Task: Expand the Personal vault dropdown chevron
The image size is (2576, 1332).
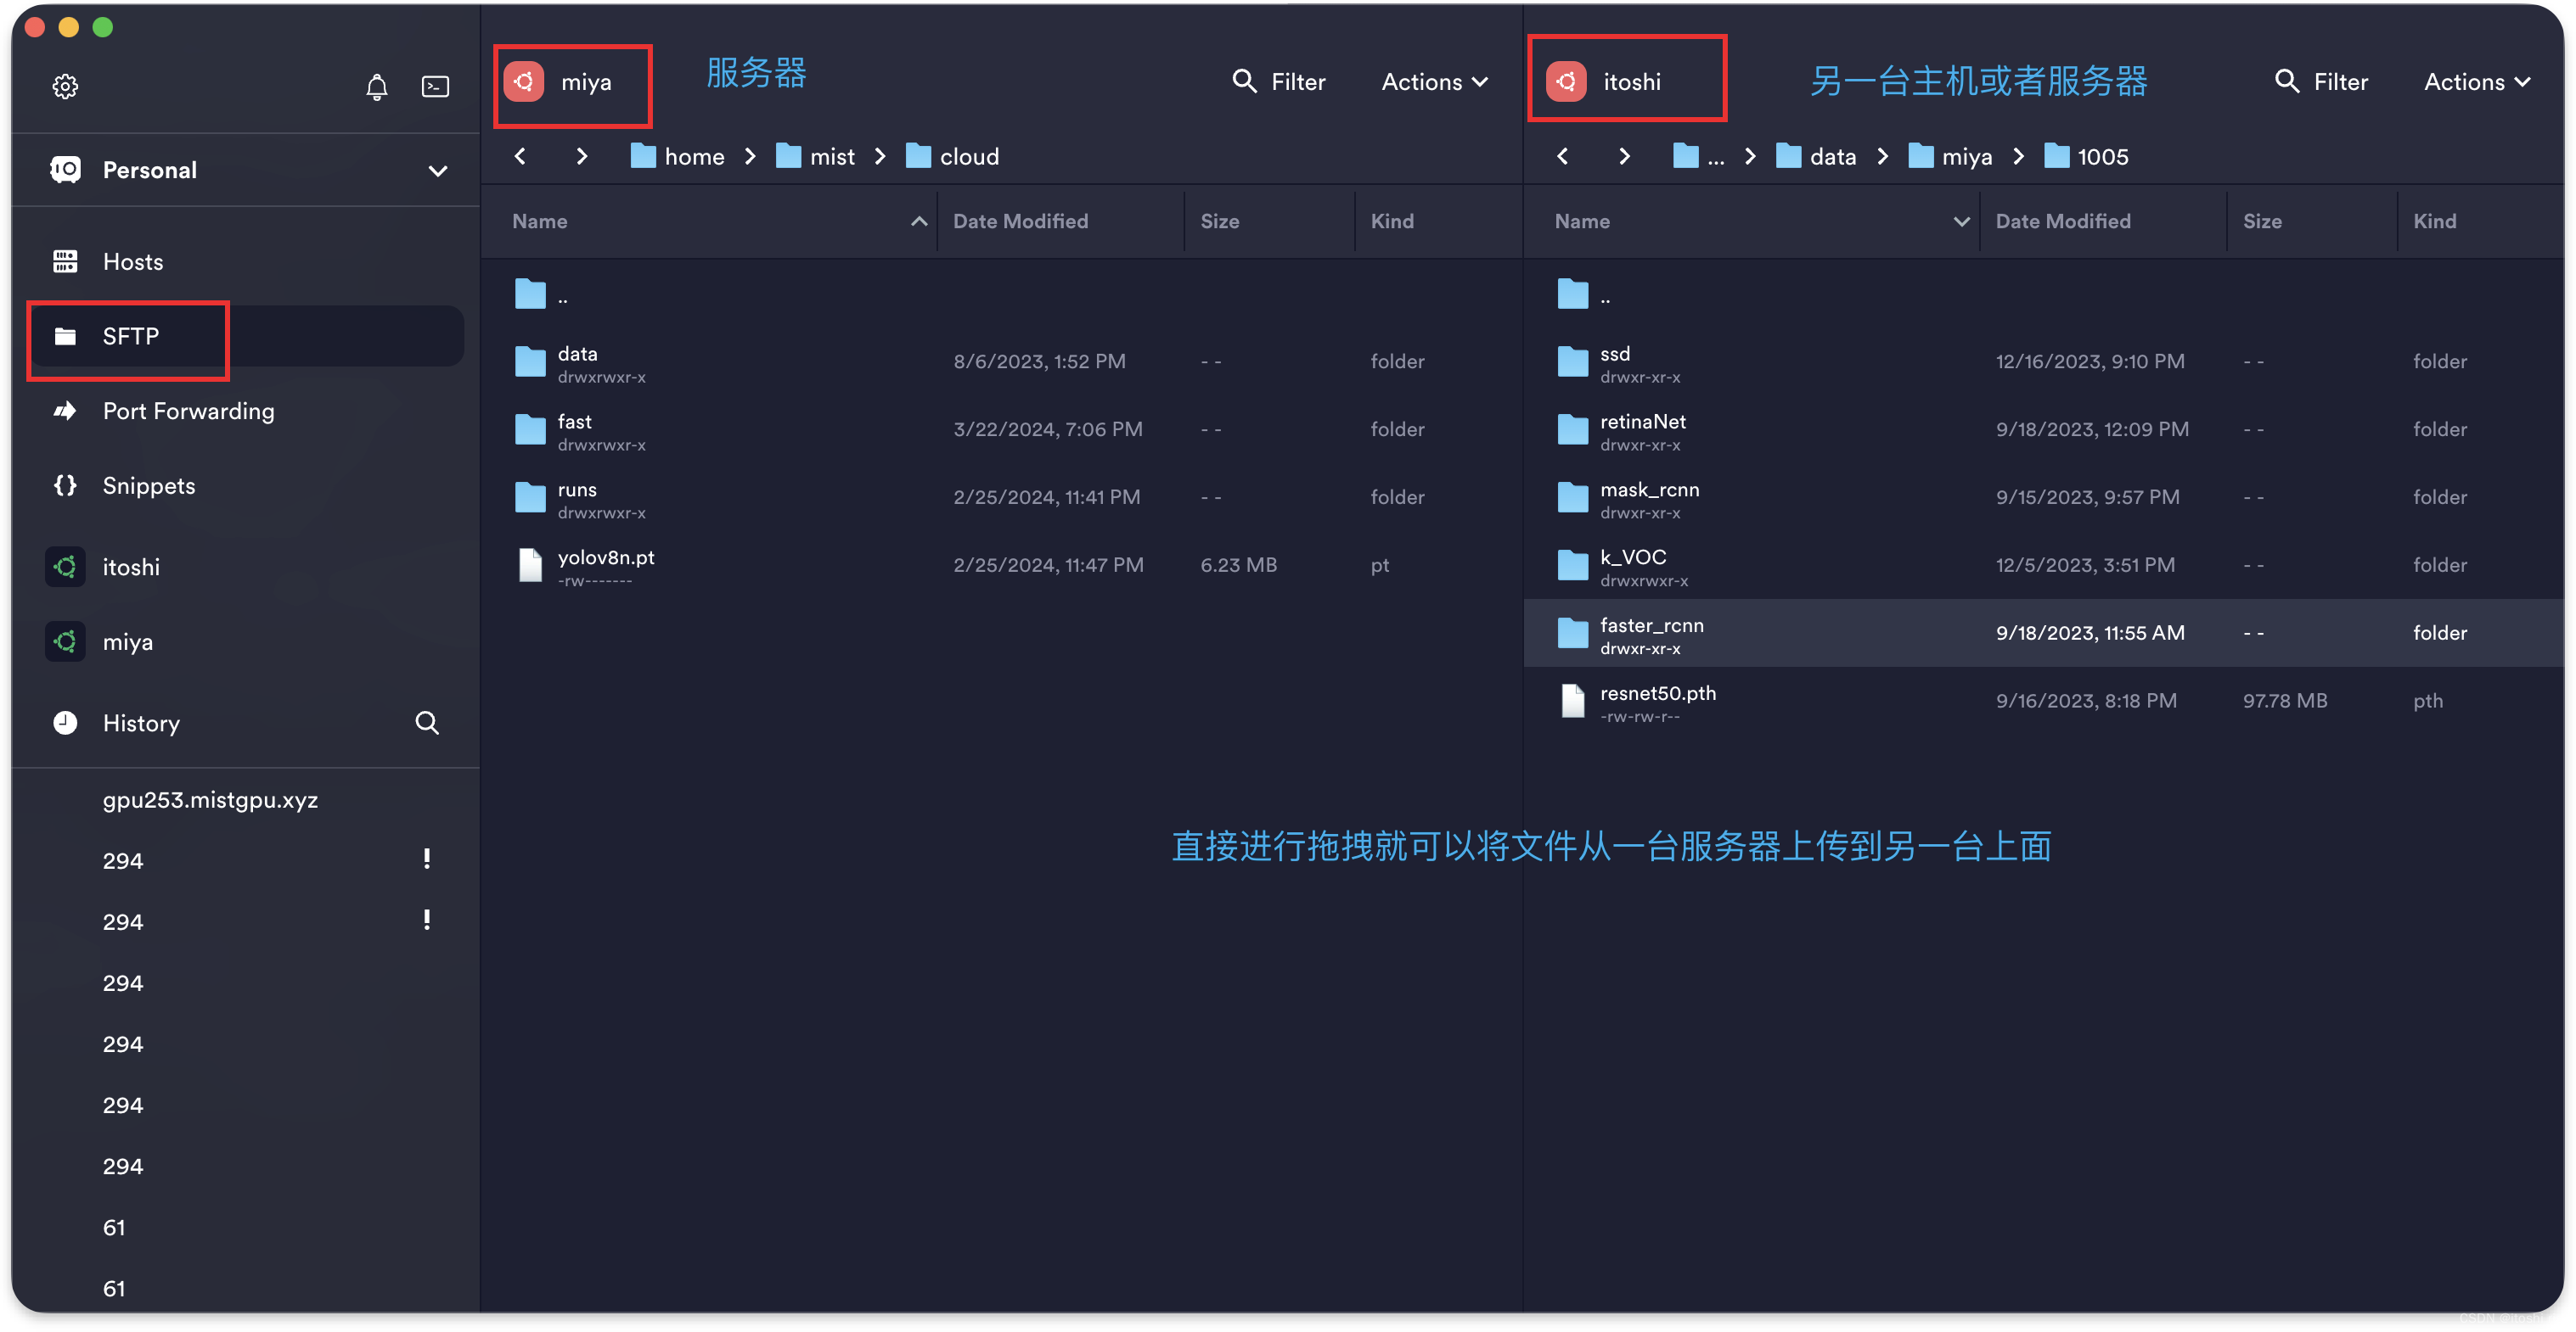Action: point(437,171)
